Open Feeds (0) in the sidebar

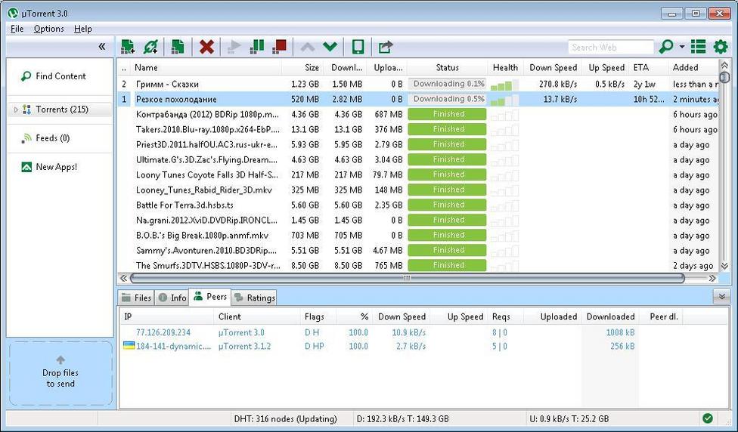tap(53, 138)
